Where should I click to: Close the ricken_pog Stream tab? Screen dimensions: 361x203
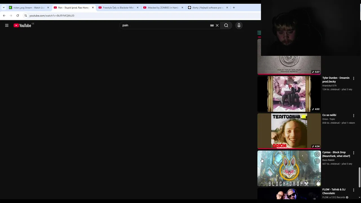click(x=48, y=8)
